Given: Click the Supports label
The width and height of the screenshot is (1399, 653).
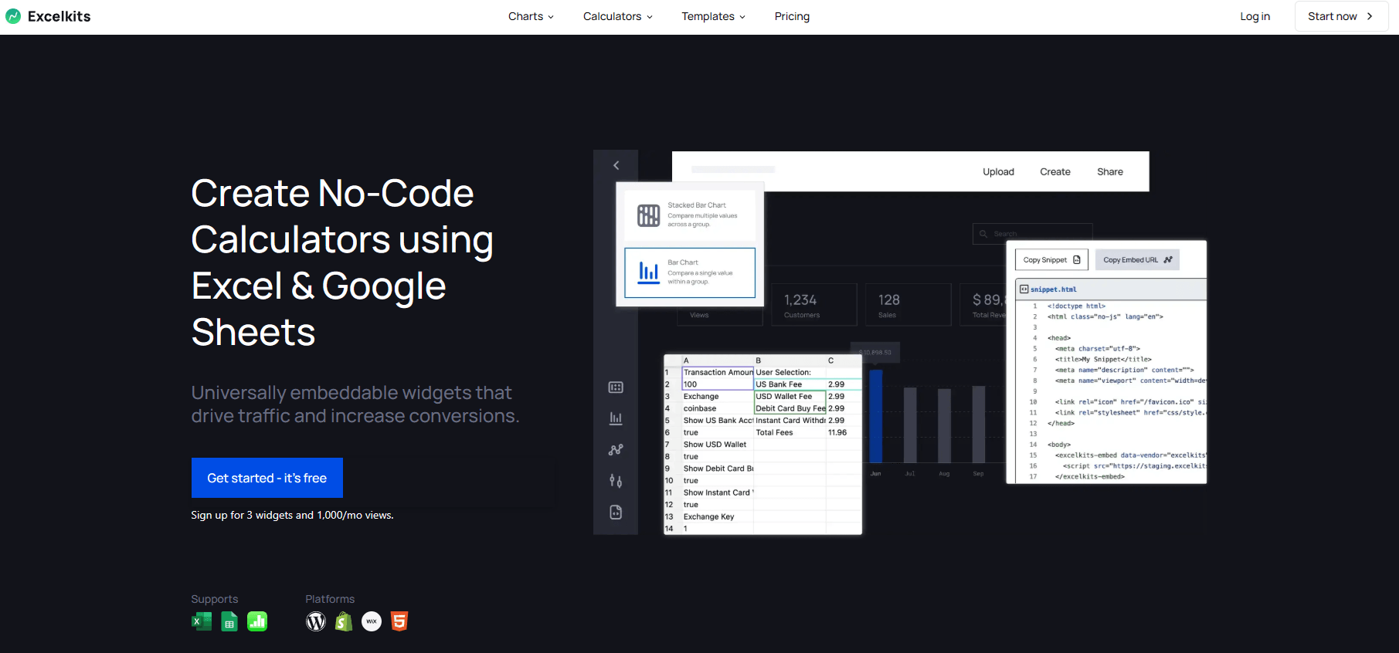Looking at the screenshot, I should coord(215,599).
